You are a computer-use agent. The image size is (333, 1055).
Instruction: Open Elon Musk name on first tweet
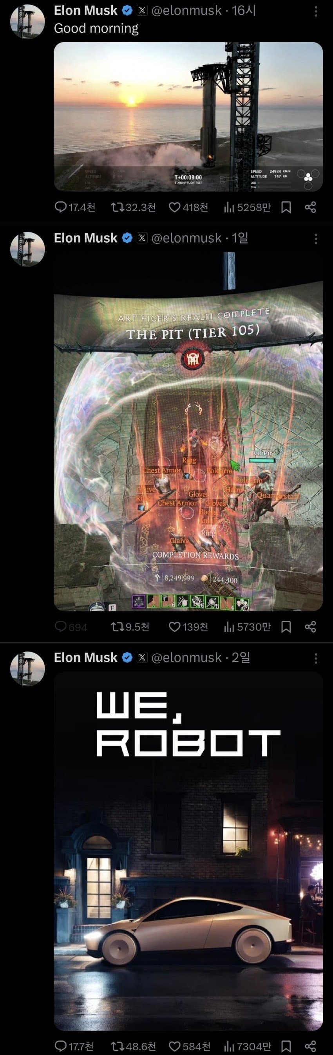[85, 10]
